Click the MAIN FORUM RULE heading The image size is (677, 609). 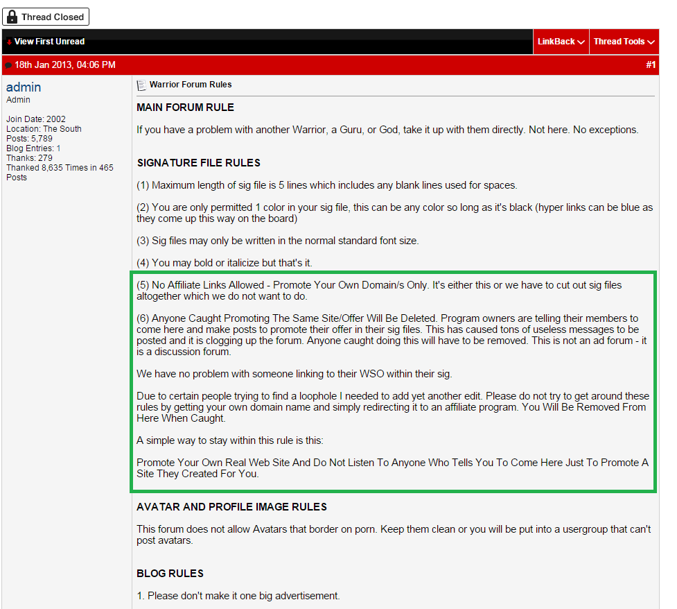coord(185,108)
